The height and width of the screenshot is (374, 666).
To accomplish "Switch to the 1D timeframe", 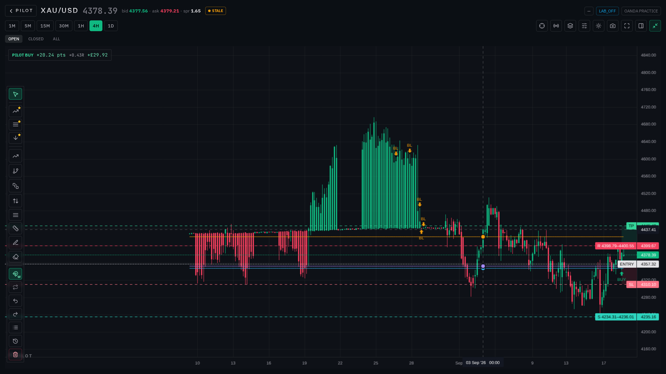I will [x=111, y=26].
